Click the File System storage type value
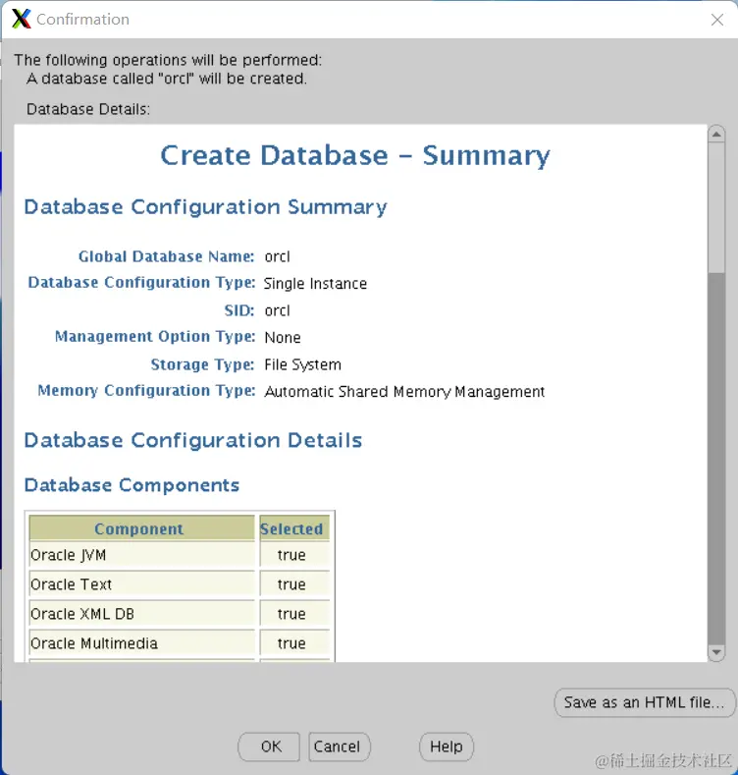 coord(303,364)
